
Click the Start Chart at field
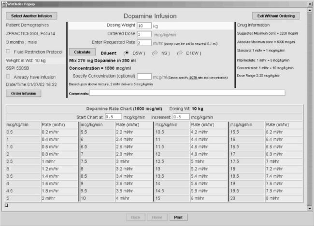(x=113, y=117)
